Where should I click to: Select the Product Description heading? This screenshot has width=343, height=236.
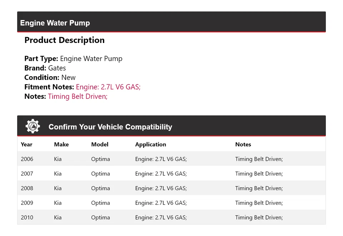pyautogui.click(x=64, y=40)
